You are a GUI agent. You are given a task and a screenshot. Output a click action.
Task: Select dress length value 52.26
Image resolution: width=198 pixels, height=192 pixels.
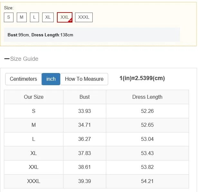(x=147, y=111)
